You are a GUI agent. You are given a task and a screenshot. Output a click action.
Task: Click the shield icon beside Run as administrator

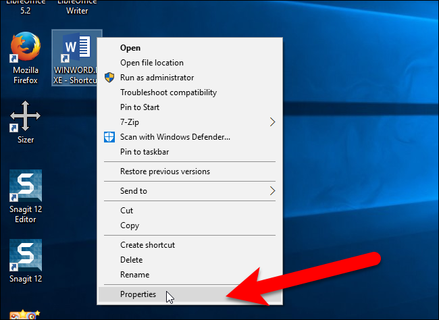tap(109, 78)
